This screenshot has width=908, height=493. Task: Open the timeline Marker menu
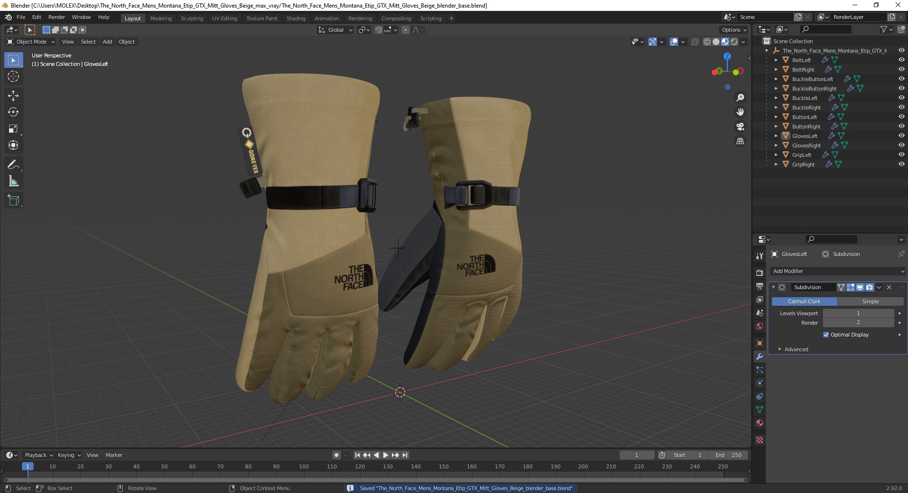pos(114,455)
